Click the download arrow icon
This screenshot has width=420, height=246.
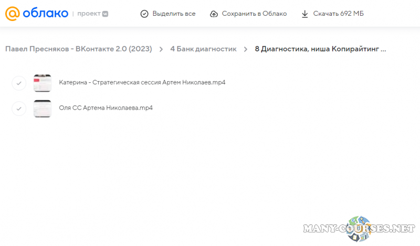305,14
